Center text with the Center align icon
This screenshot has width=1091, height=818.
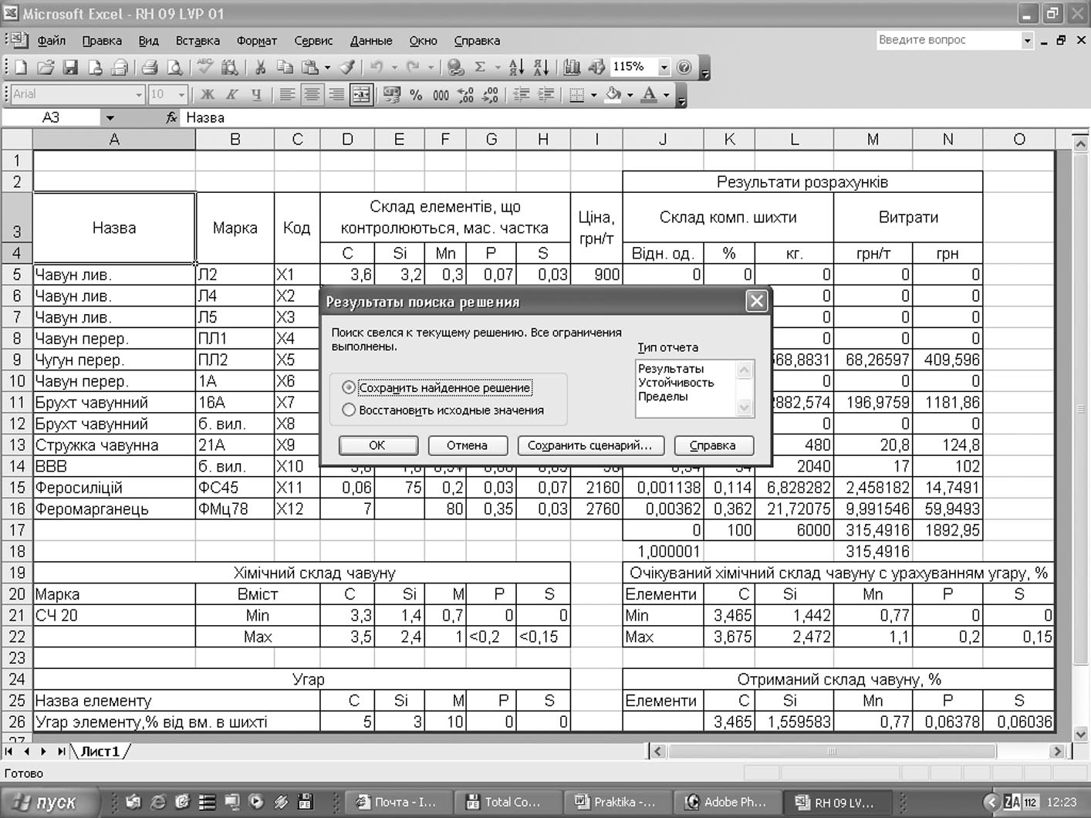(x=312, y=95)
